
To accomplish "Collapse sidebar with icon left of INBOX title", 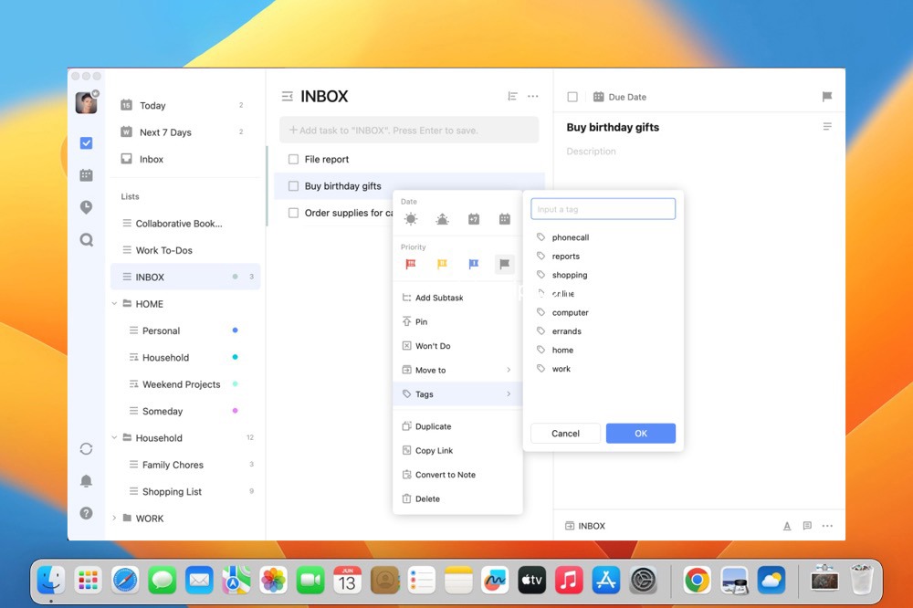I will coord(287,96).
